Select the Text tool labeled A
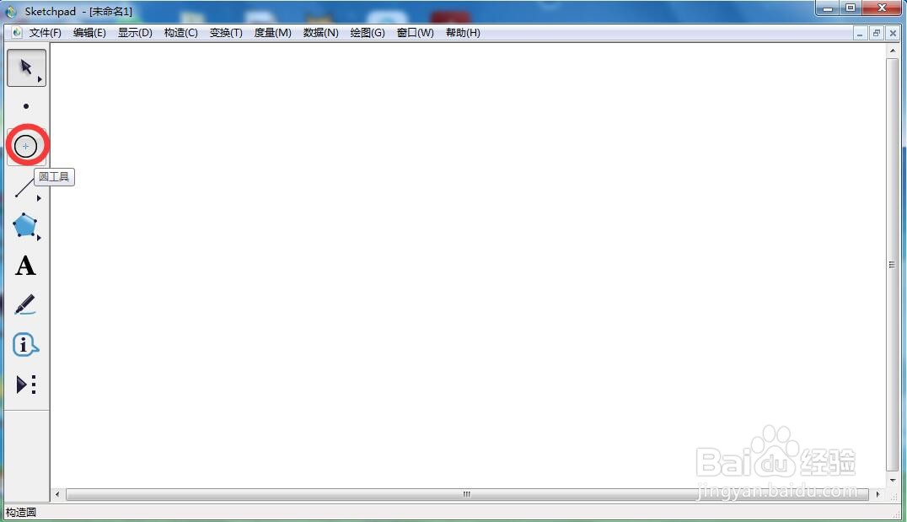Screen dimensions: 907x522 25,266
